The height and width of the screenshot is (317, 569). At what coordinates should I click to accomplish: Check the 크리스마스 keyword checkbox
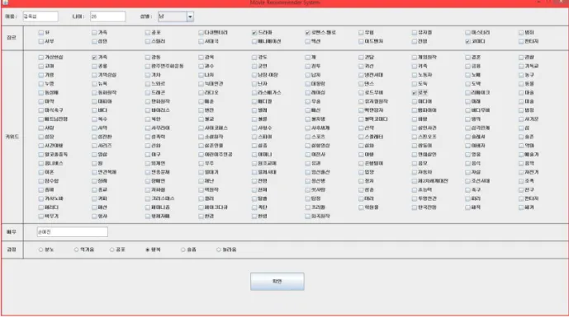coord(148,198)
